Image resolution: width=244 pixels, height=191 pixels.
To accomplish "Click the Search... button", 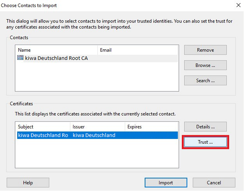I will 205,80.
